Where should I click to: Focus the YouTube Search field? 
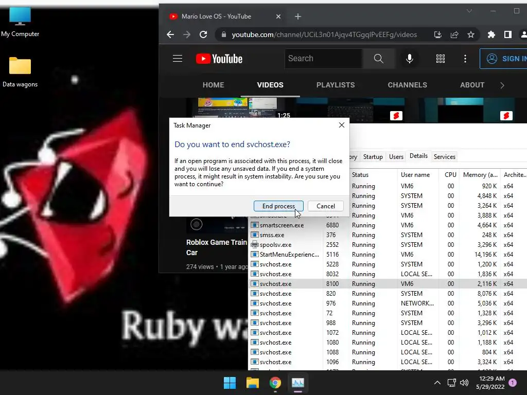click(x=324, y=59)
